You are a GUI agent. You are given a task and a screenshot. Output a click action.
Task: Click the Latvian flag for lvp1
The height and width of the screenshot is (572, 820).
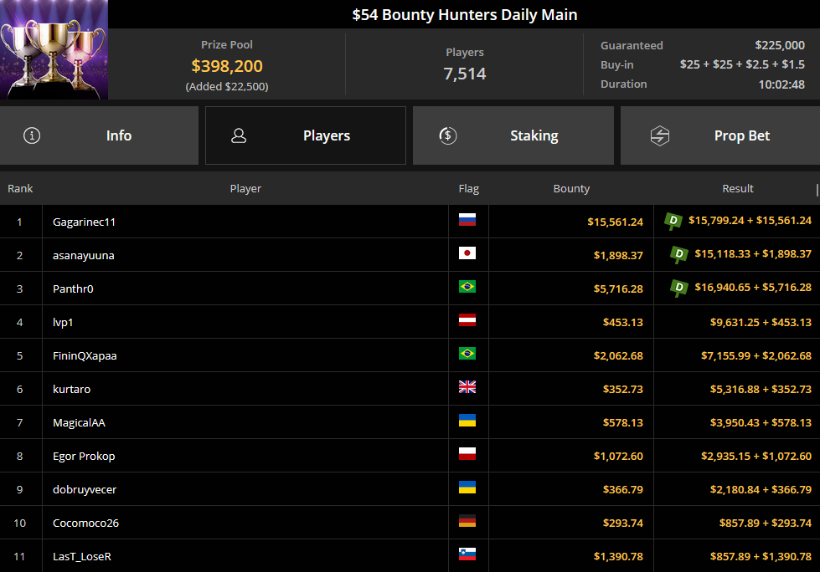click(x=467, y=320)
